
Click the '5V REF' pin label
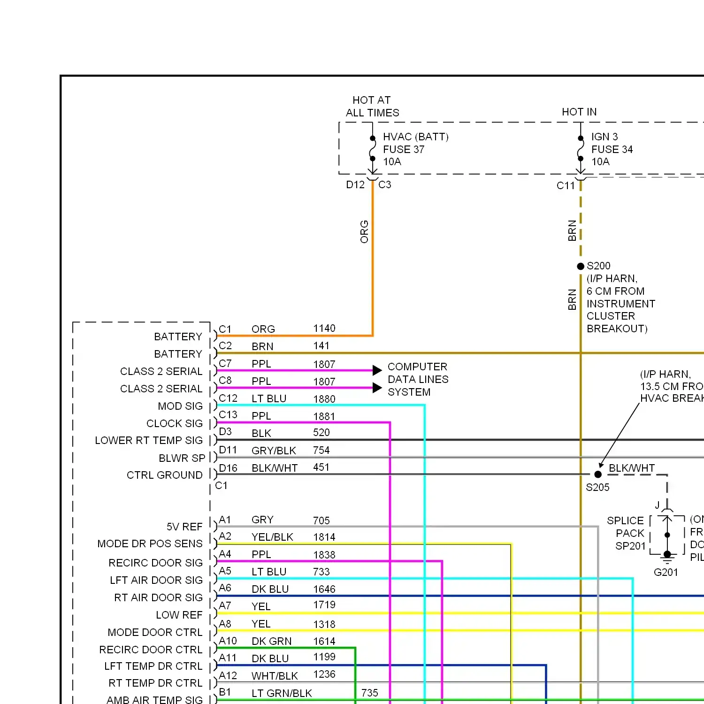coord(184,527)
